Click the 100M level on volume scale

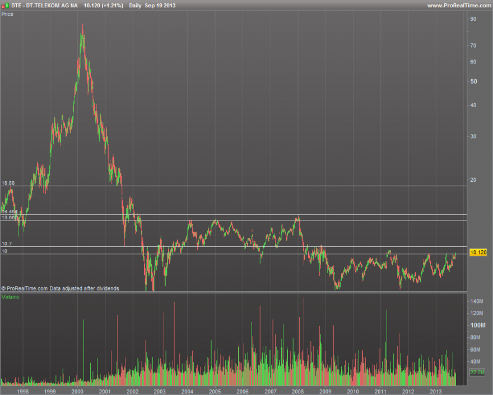477,325
